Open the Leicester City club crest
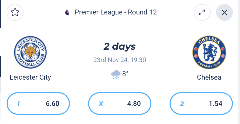This screenshot has height=124, width=240. (x=30, y=52)
